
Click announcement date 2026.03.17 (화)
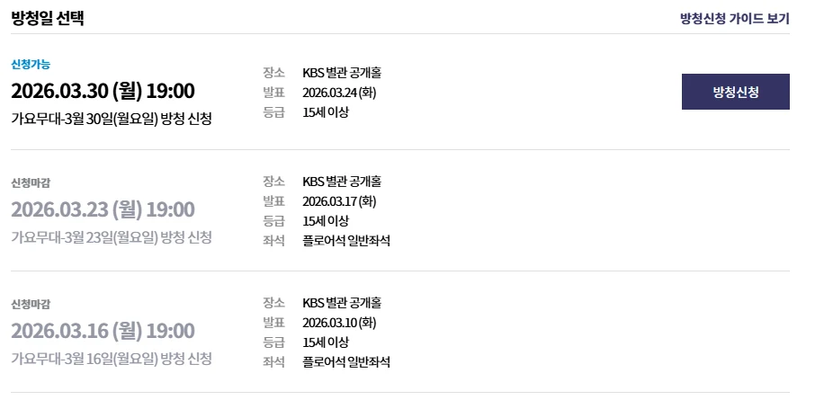pyautogui.click(x=339, y=201)
